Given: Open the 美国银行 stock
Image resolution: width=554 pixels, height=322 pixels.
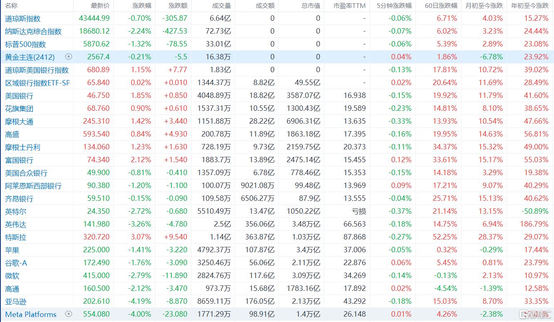Looking at the screenshot, I should 19,95.
